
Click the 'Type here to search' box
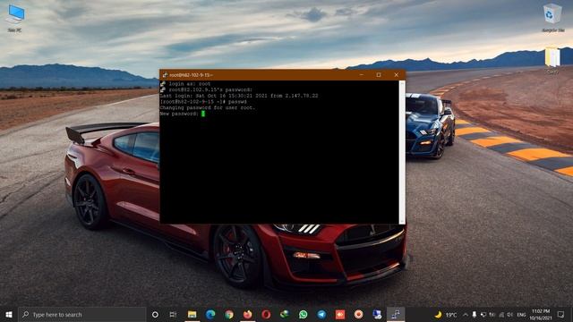tap(81, 314)
